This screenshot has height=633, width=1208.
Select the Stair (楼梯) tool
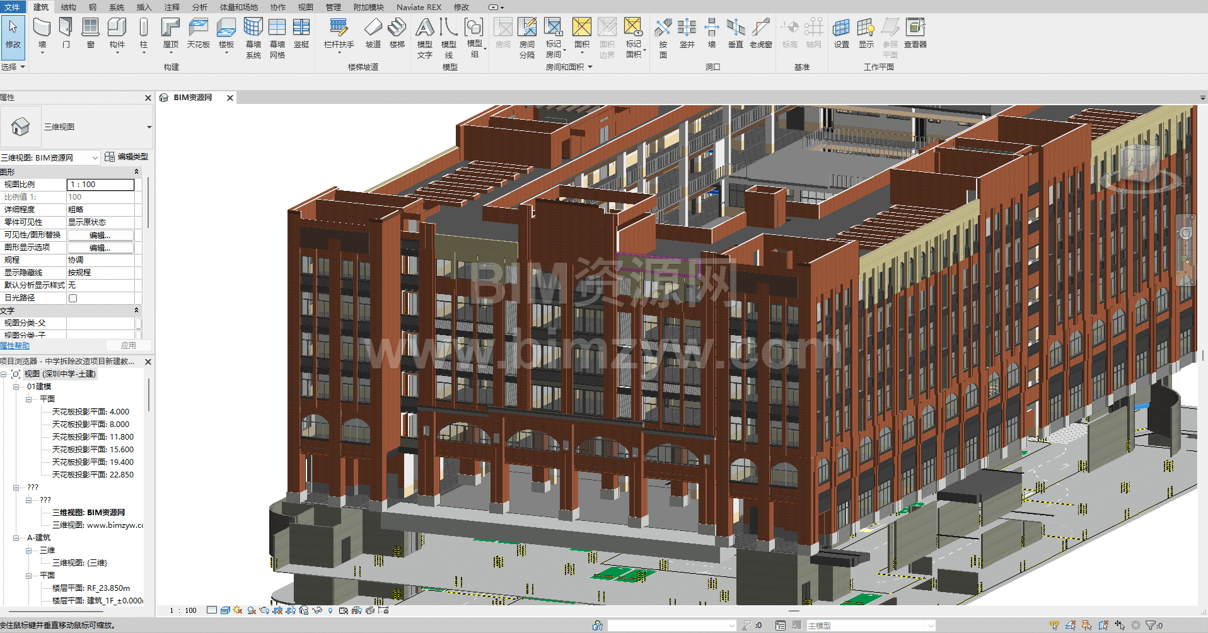point(397,33)
